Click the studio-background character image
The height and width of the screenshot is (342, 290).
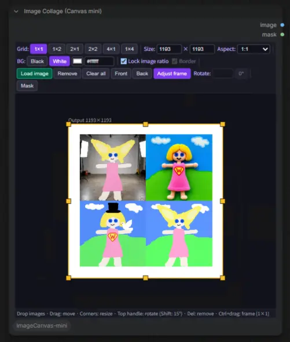coord(113,168)
